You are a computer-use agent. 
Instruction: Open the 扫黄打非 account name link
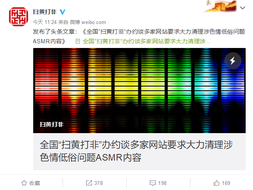[x=45, y=12]
